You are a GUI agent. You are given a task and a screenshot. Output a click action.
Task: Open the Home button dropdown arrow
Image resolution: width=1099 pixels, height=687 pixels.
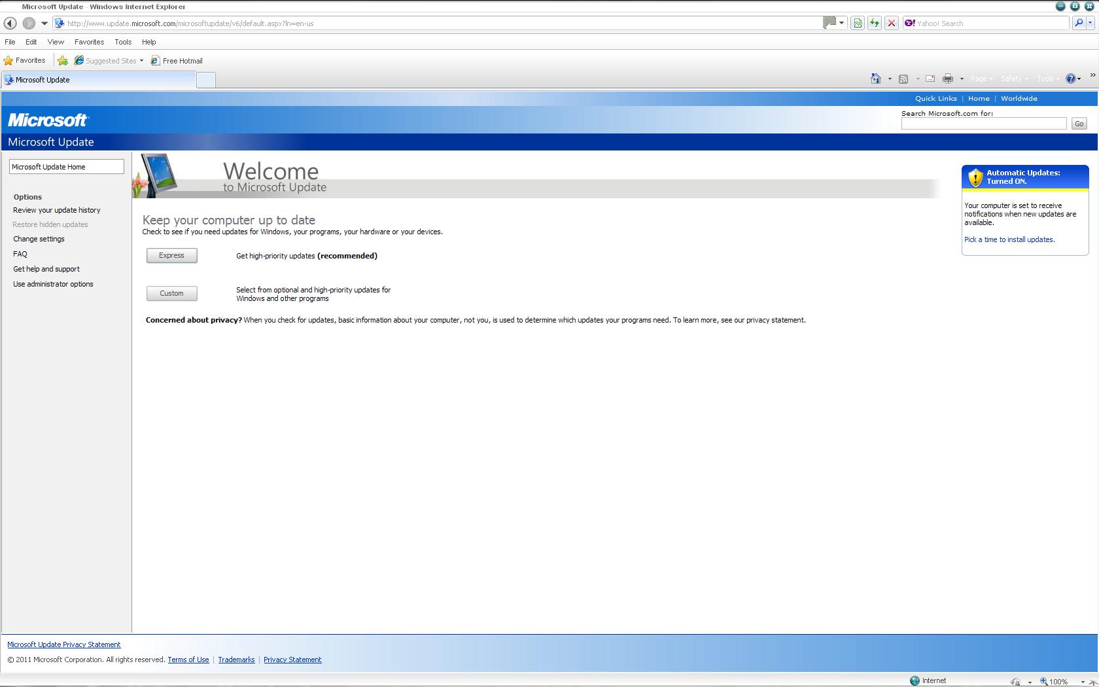point(890,79)
